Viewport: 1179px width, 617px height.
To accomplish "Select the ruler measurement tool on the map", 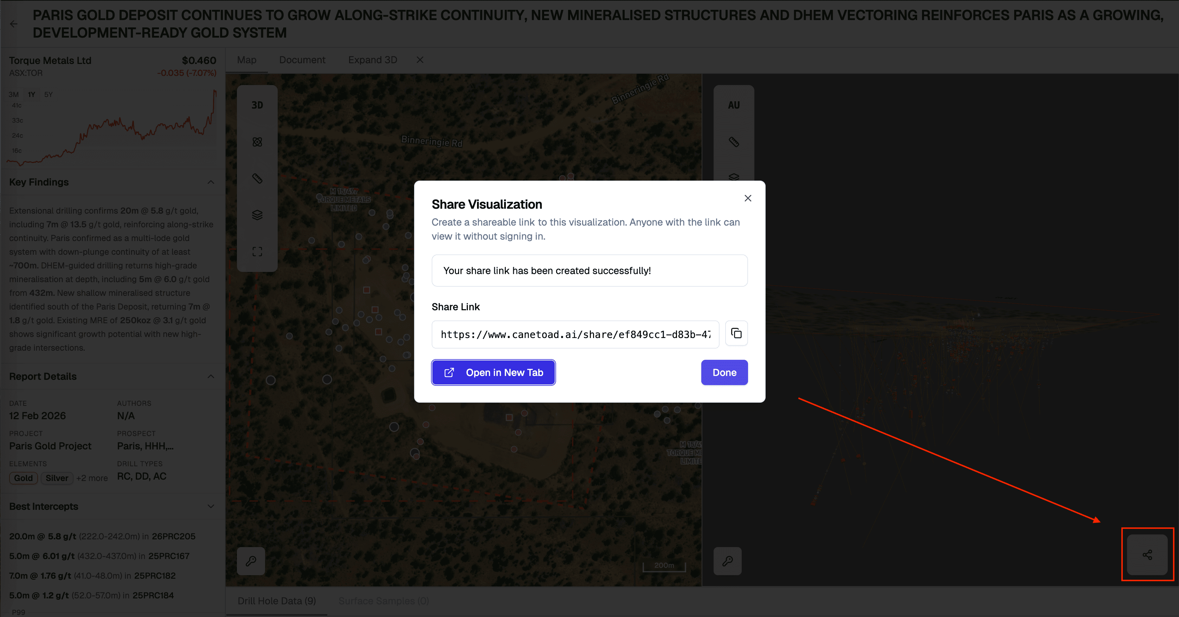I will [257, 178].
